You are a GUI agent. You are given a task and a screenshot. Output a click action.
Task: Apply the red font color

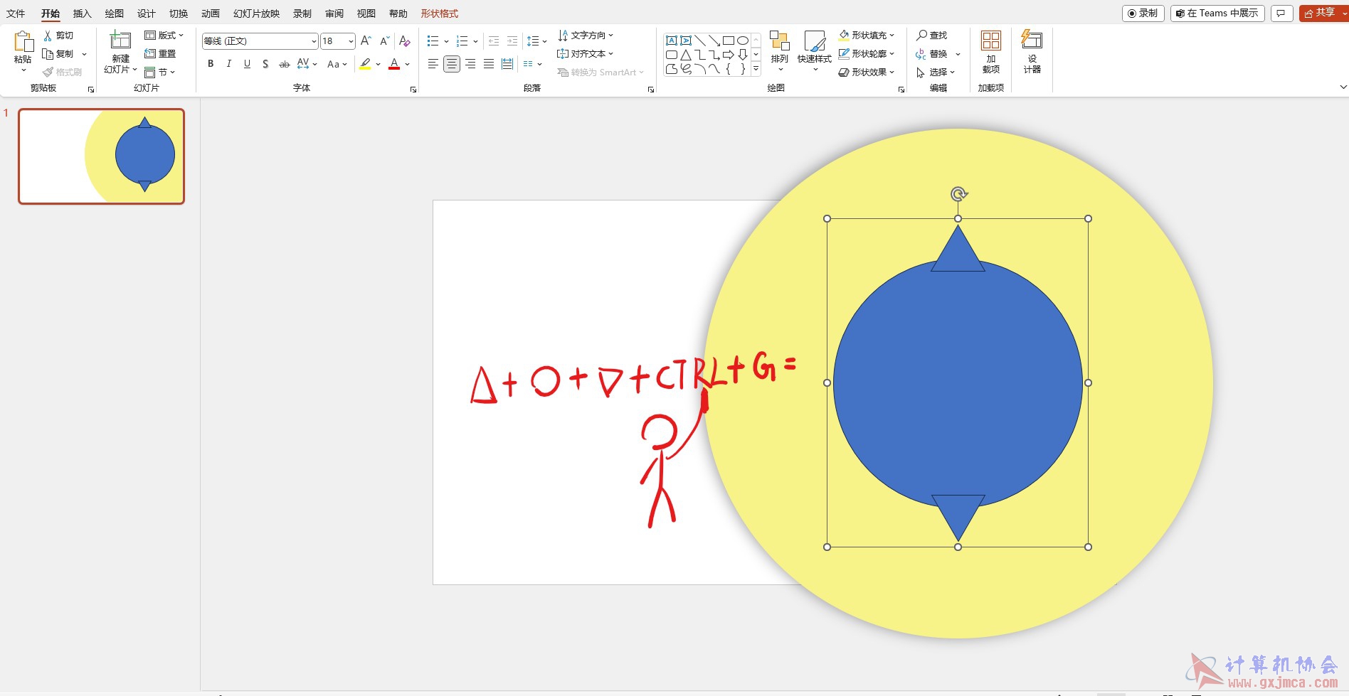[x=394, y=64]
